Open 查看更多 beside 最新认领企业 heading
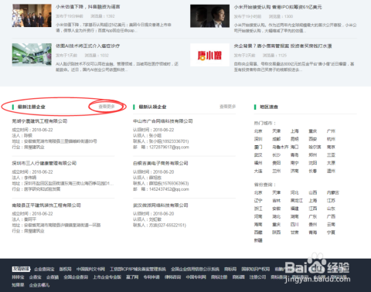This screenshot has height=292, width=371. click(227, 107)
